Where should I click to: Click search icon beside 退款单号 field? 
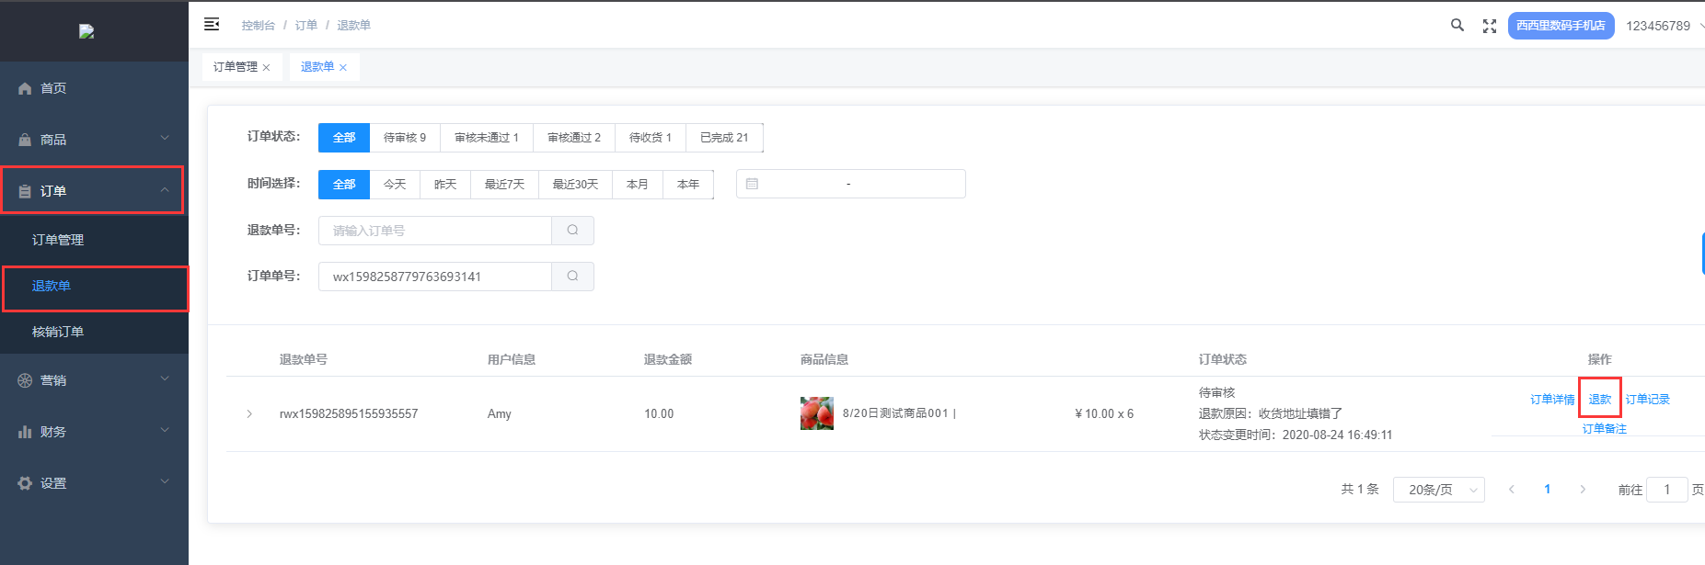(x=572, y=231)
